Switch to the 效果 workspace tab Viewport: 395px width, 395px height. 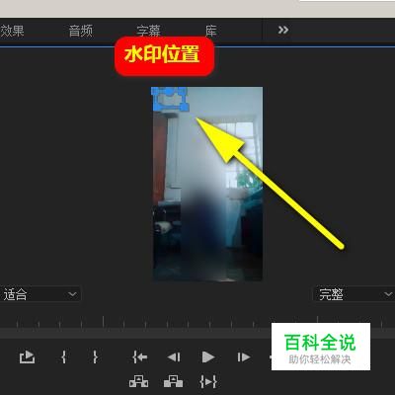tap(12, 31)
